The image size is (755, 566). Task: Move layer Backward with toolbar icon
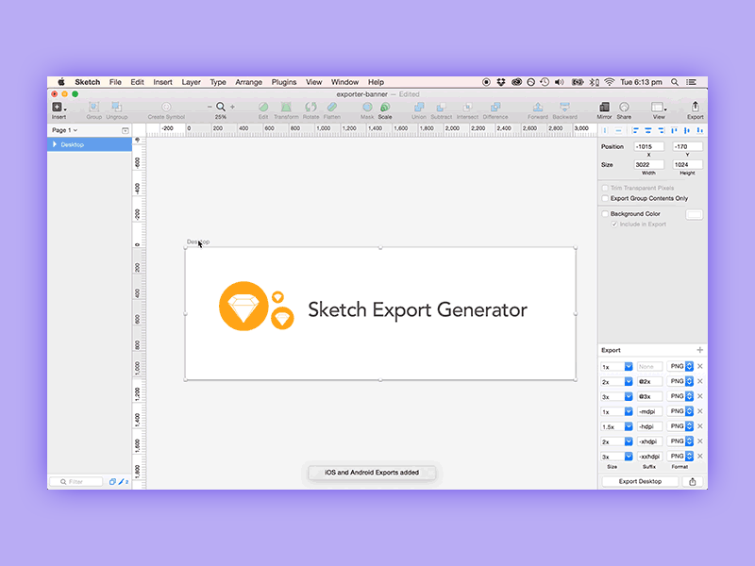[x=564, y=108]
